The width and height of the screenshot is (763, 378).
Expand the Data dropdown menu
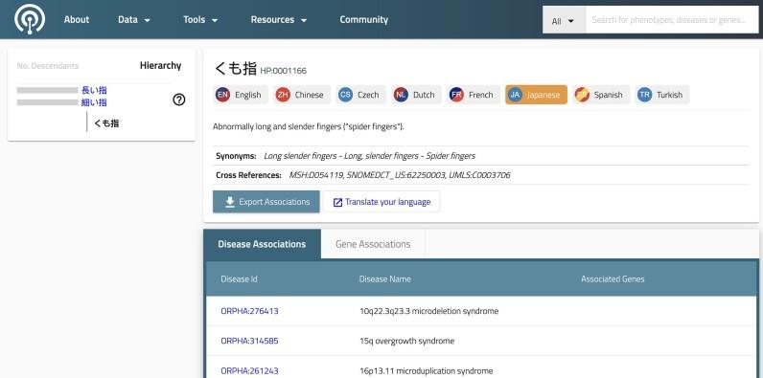134,20
